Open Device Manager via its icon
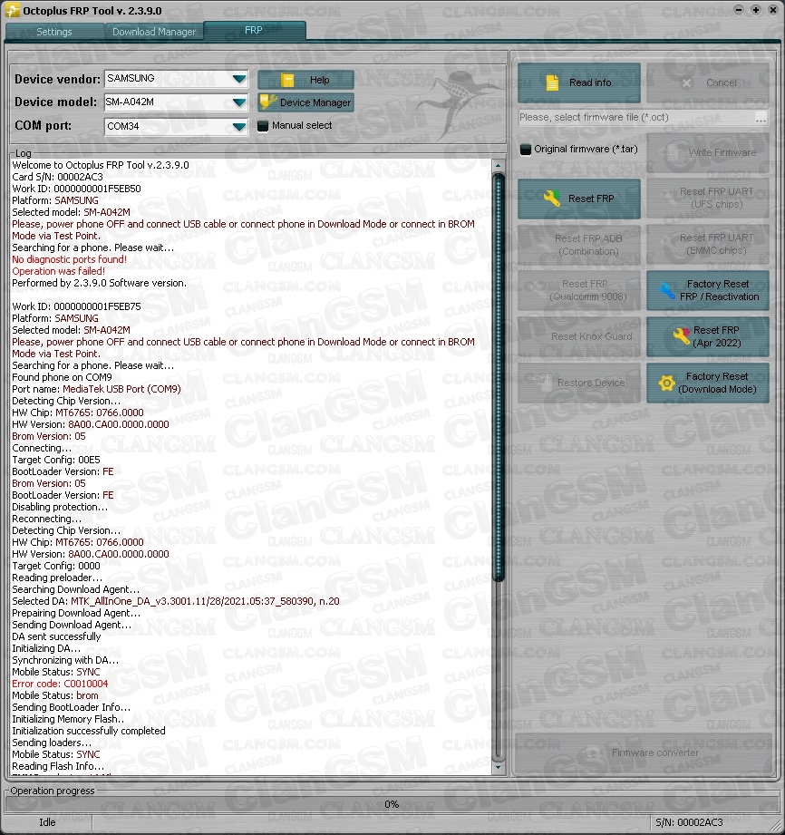The height and width of the screenshot is (835, 785). pyautogui.click(x=267, y=102)
